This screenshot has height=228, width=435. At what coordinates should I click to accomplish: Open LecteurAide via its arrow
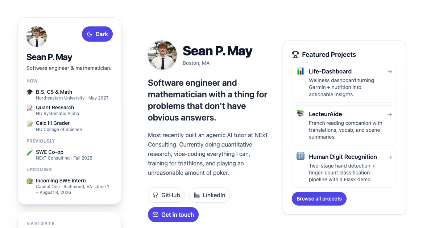(390, 114)
